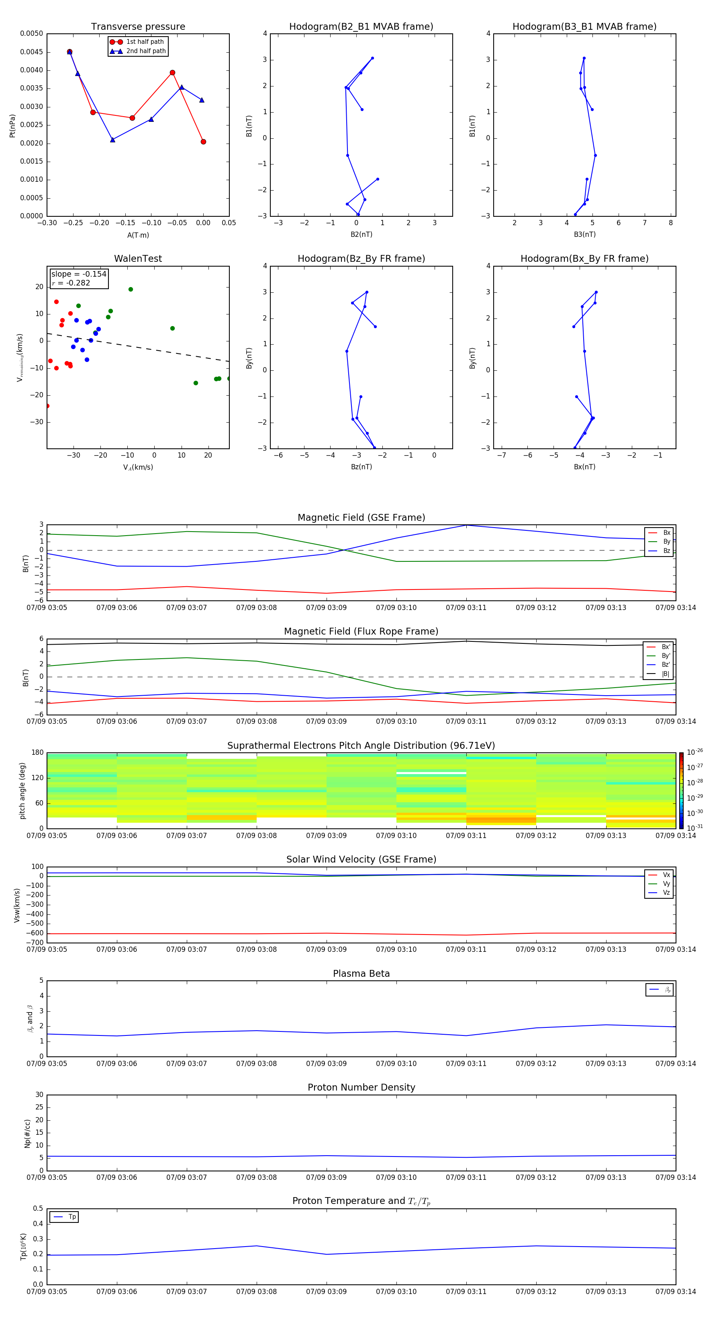Viewport: 723px width, 1327px height.
Task: Click the 10^-26 colorbar tick label
Action: tap(695, 752)
